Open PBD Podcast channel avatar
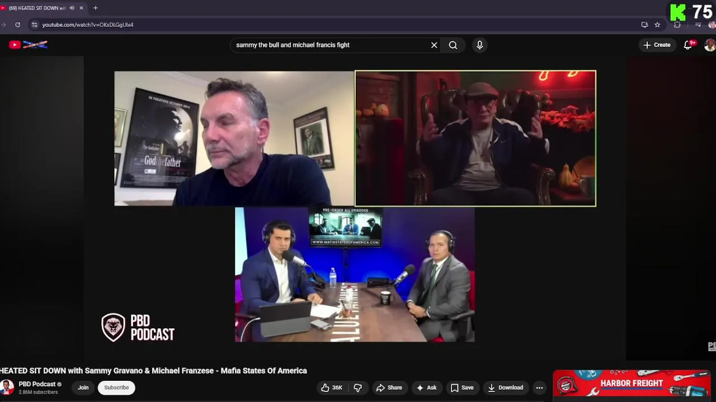 7,387
